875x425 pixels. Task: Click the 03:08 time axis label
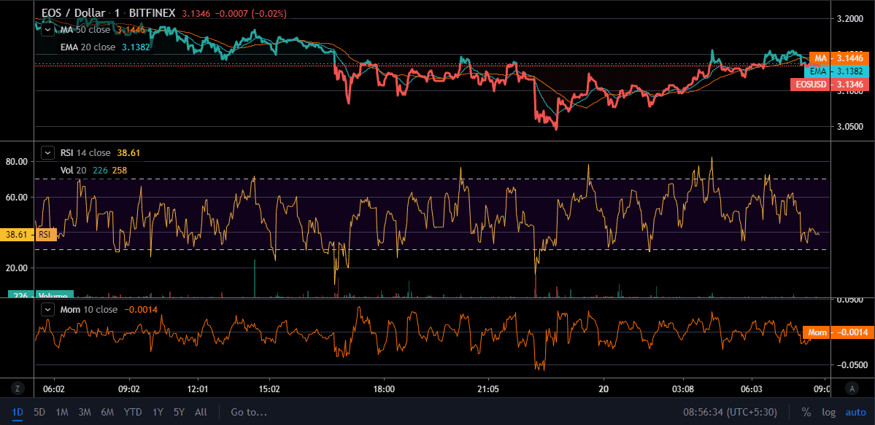tap(683, 389)
